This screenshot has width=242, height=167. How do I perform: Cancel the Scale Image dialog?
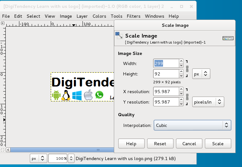click(189, 144)
